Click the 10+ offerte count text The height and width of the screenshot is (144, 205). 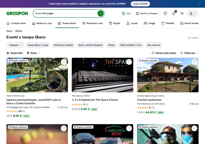pos(193,38)
